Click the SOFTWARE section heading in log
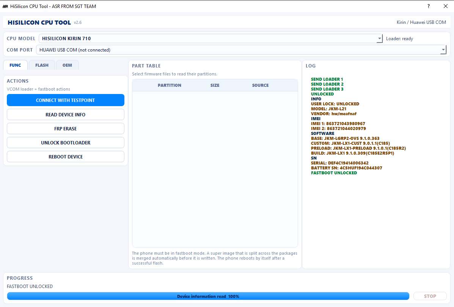The width and height of the screenshot is (454, 307). tap(322, 133)
